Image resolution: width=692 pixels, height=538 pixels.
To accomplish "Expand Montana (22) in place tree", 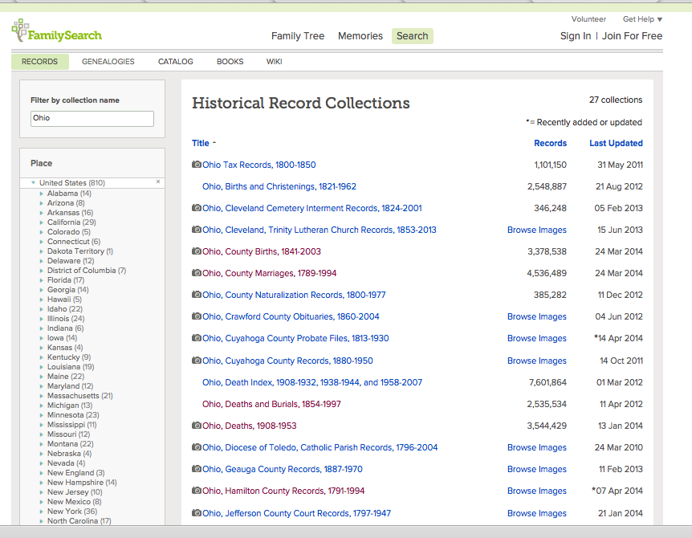I will [x=42, y=444].
